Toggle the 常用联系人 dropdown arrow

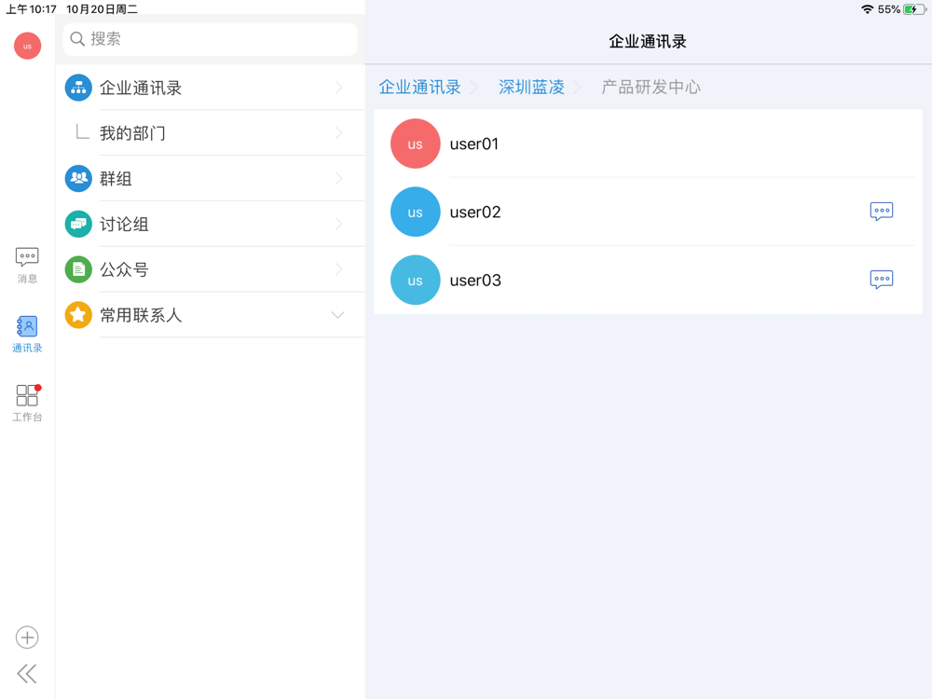pyautogui.click(x=337, y=315)
